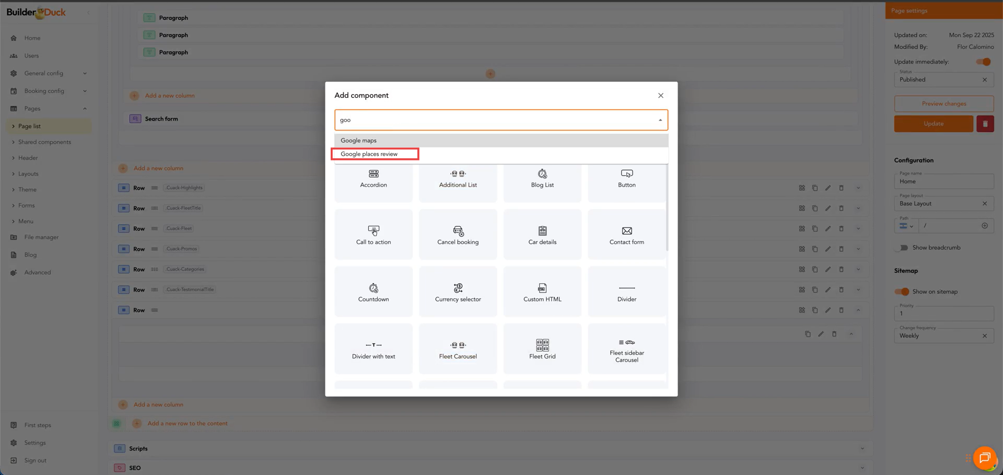This screenshot has width=1003, height=475.
Task: Select the Accordion component tile
Action: [x=373, y=179]
